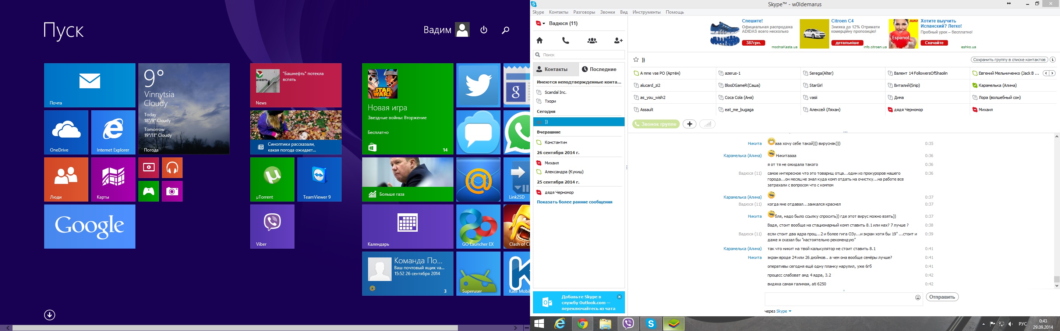Click the create group icon in Skype

click(x=592, y=40)
